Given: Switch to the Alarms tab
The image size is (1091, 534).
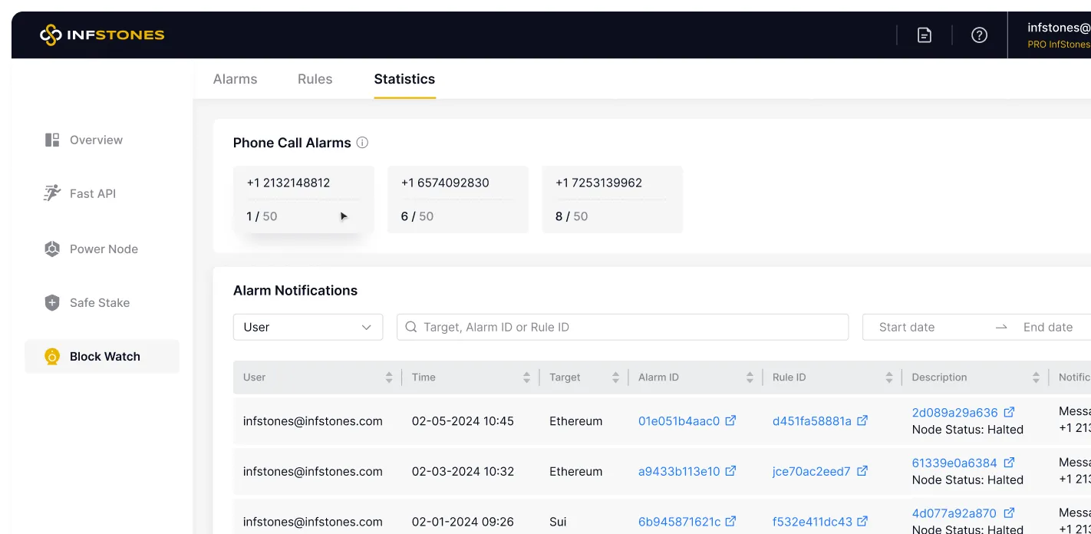Looking at the screenshot, I should point(235,79).
